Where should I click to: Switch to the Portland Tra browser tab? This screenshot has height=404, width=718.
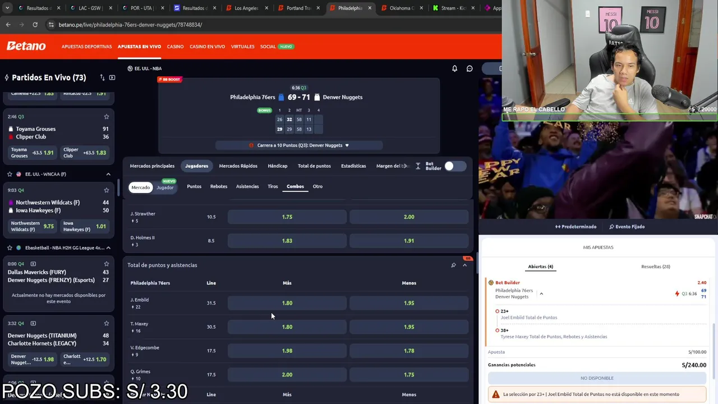pos(298,8)
